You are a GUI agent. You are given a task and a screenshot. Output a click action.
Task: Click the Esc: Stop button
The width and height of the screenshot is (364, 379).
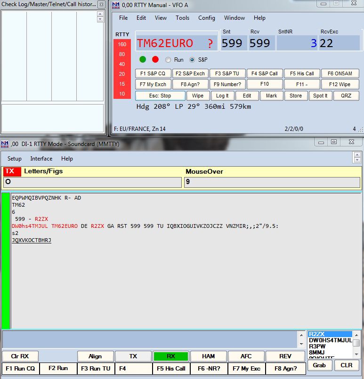(x=160, y=96)
